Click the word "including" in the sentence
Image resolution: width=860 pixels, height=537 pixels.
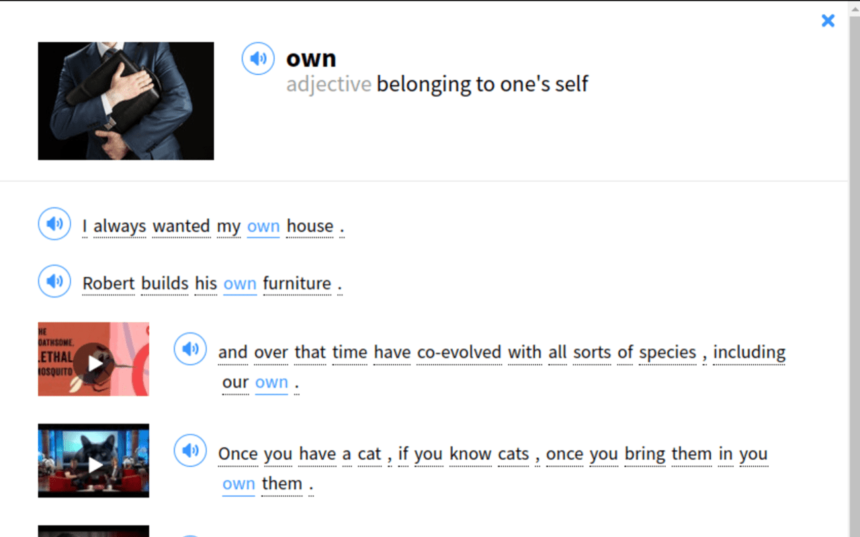pos(749,352)
